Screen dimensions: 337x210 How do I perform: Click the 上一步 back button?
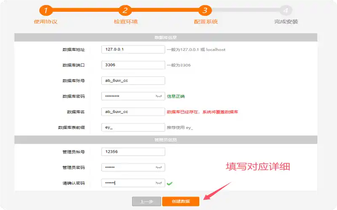(x=146, y=202)
